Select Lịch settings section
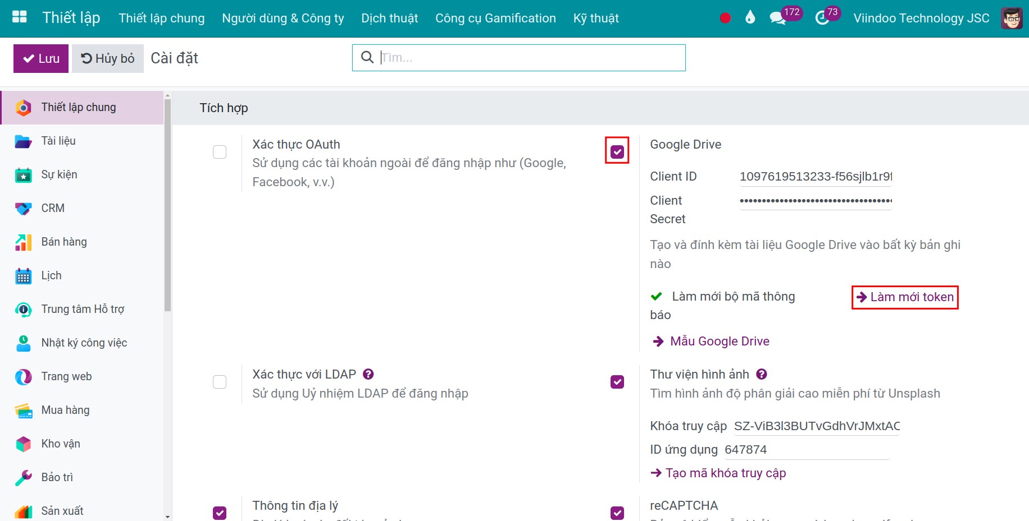 [82, 275]
